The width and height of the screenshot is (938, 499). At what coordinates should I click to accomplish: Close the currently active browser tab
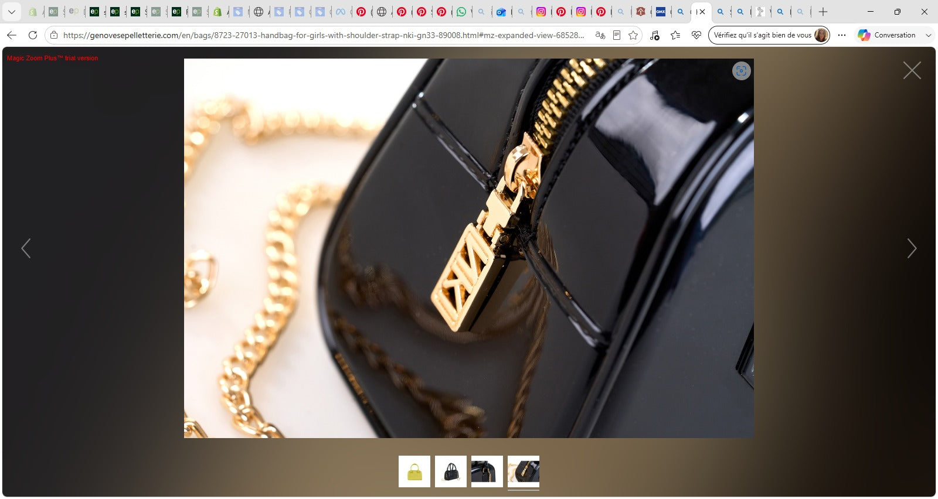[x=702, y=12]
